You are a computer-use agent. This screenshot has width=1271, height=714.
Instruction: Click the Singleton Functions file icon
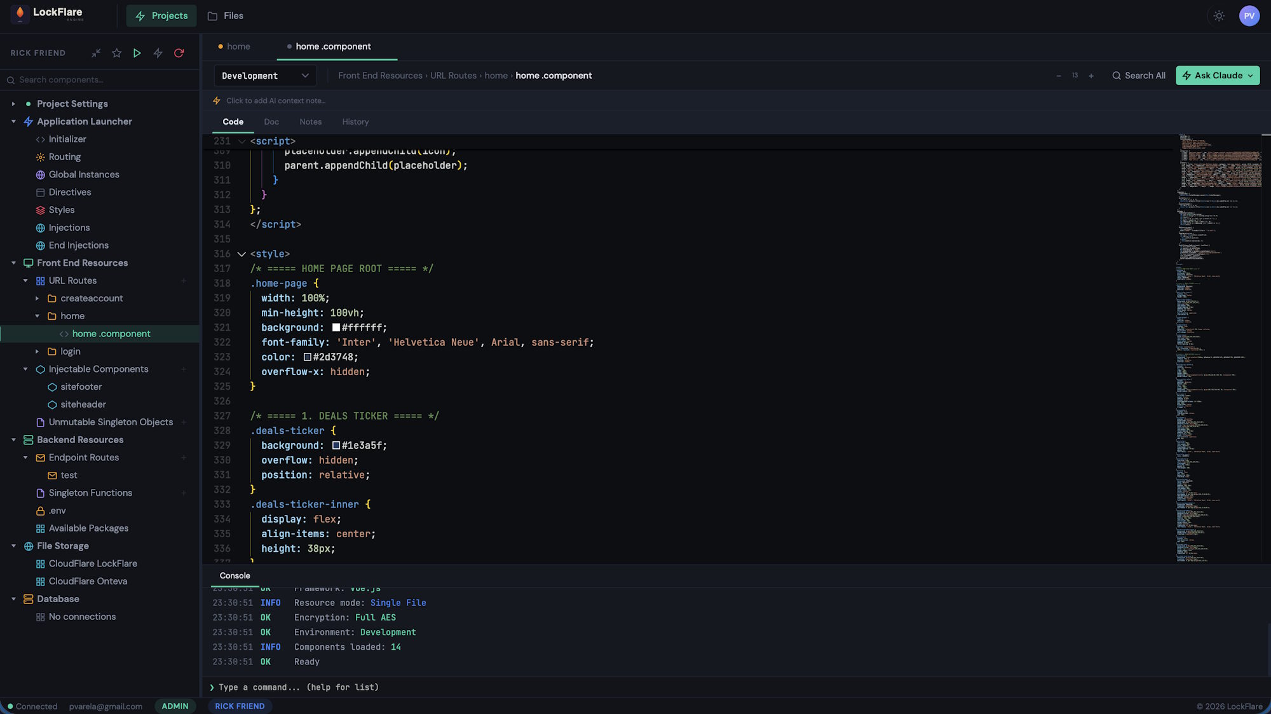(x=40, y=493)
